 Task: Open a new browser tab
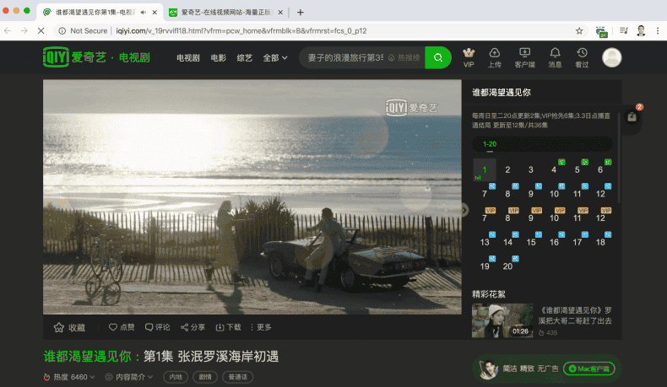coord(301,13)
